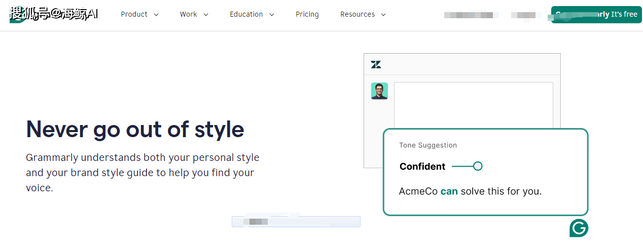
Task: Click the wider blurred header link after Resources
Action: [x=468, y=15]
